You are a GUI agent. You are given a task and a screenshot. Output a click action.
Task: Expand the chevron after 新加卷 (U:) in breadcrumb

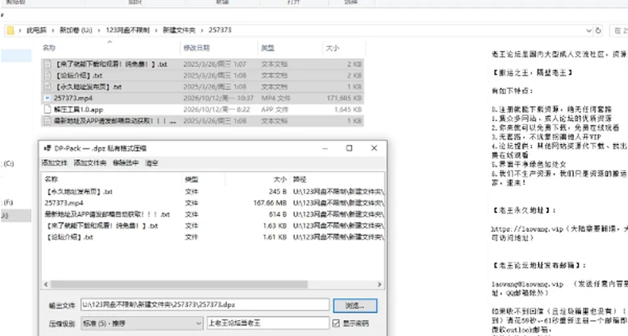pos(99,31)
